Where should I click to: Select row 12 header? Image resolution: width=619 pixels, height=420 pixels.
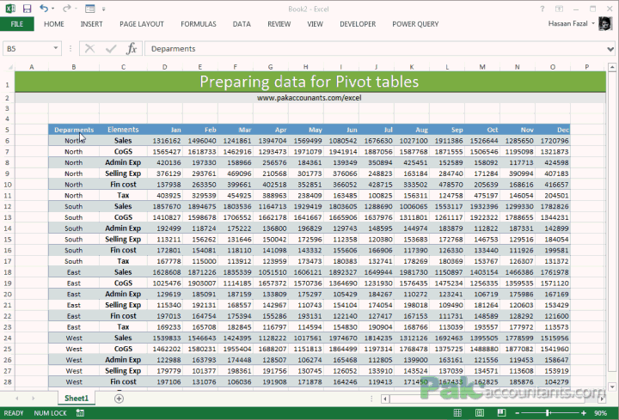[x=8, y=206]
